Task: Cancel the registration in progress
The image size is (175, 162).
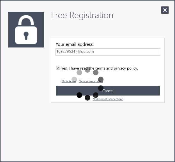Action: pyautogui.click(x=108, y=90)
